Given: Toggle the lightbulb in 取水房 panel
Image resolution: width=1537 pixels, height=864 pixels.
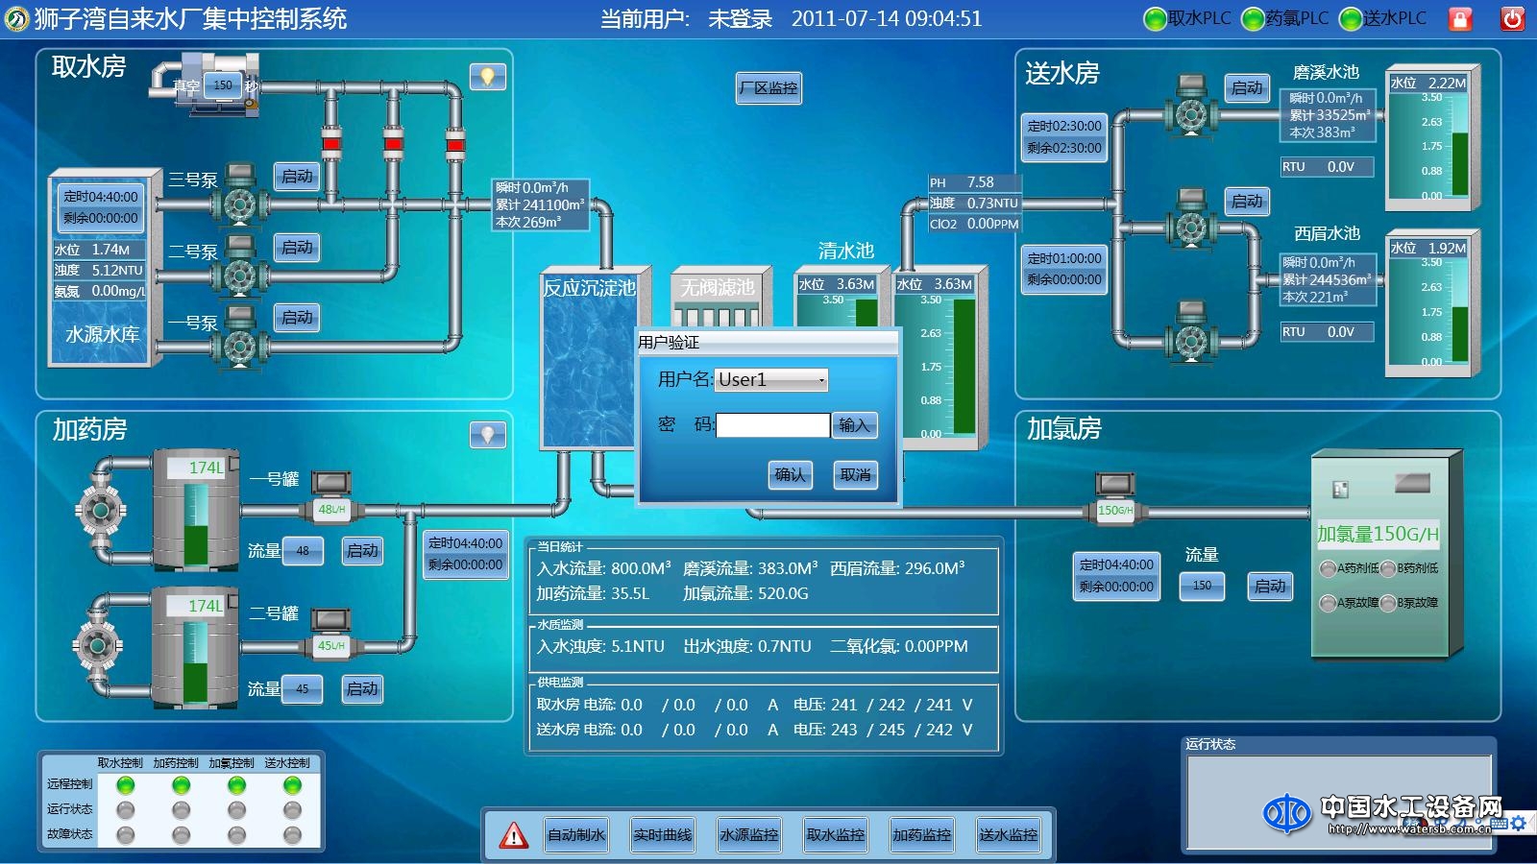Looking at the screenshot, I should (x=487, y=77).
